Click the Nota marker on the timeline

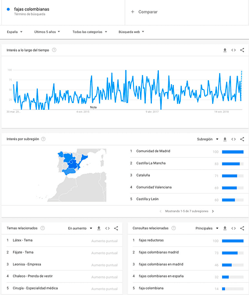click(x=93, y=107)
